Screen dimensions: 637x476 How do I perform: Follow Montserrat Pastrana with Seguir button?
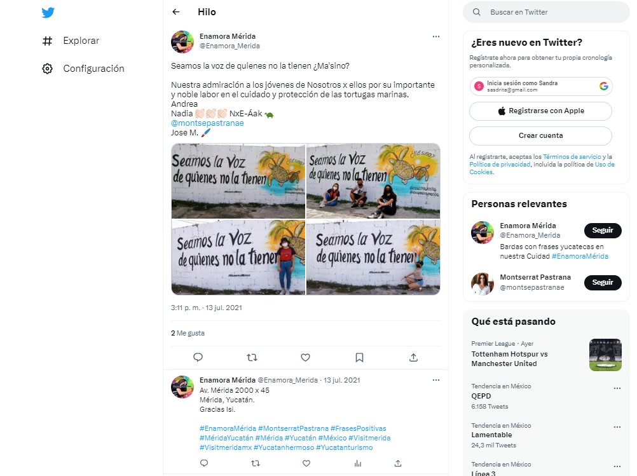point(603,282)
